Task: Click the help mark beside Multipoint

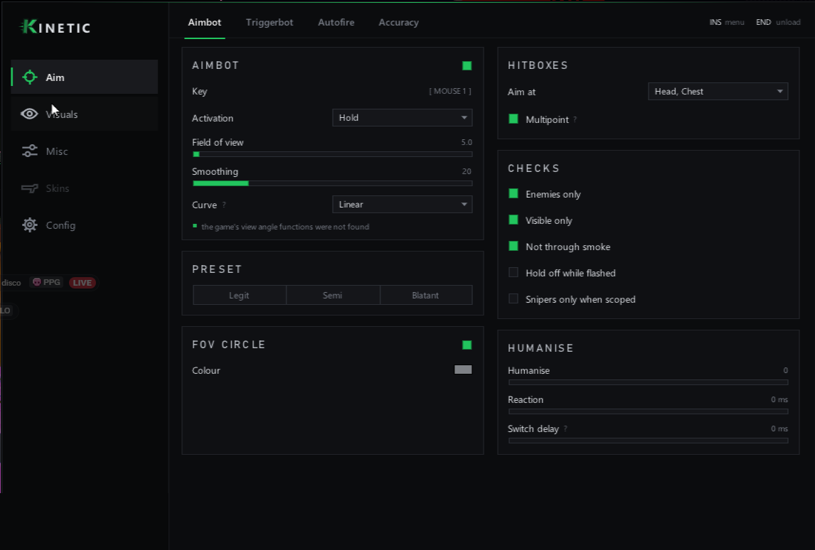Action: 575,119
